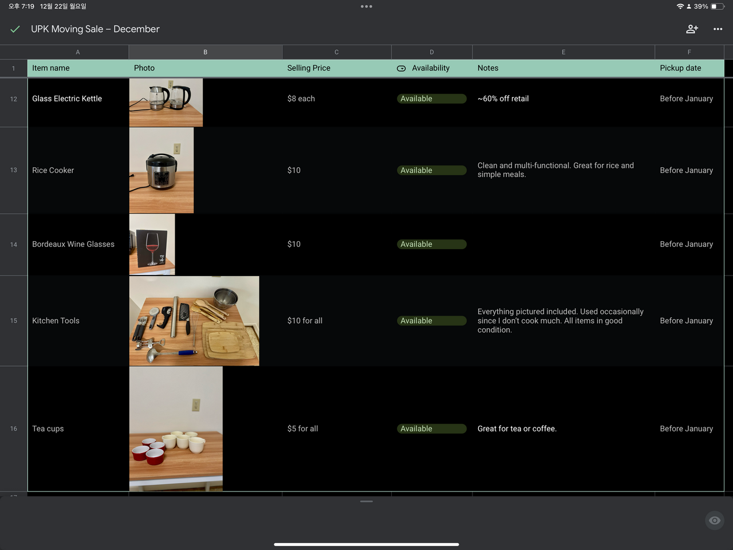733x550 pixels.
Task: Open Availability dropdown for Tea cups
Action: (431, 429)
